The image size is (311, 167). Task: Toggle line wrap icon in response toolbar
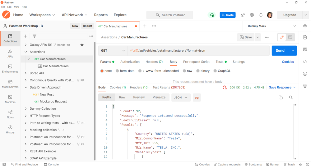coord(197,98)
